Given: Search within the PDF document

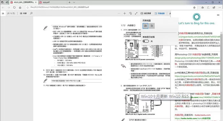Looking at the screenshot, I should (x=31, y=13).
